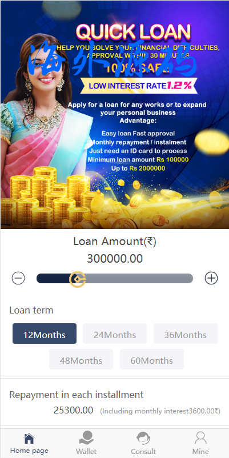Image resolution: width=229 pixels, height=458 pixels.
Task: Open the Mine profile icon
Action: pos(200,438)
